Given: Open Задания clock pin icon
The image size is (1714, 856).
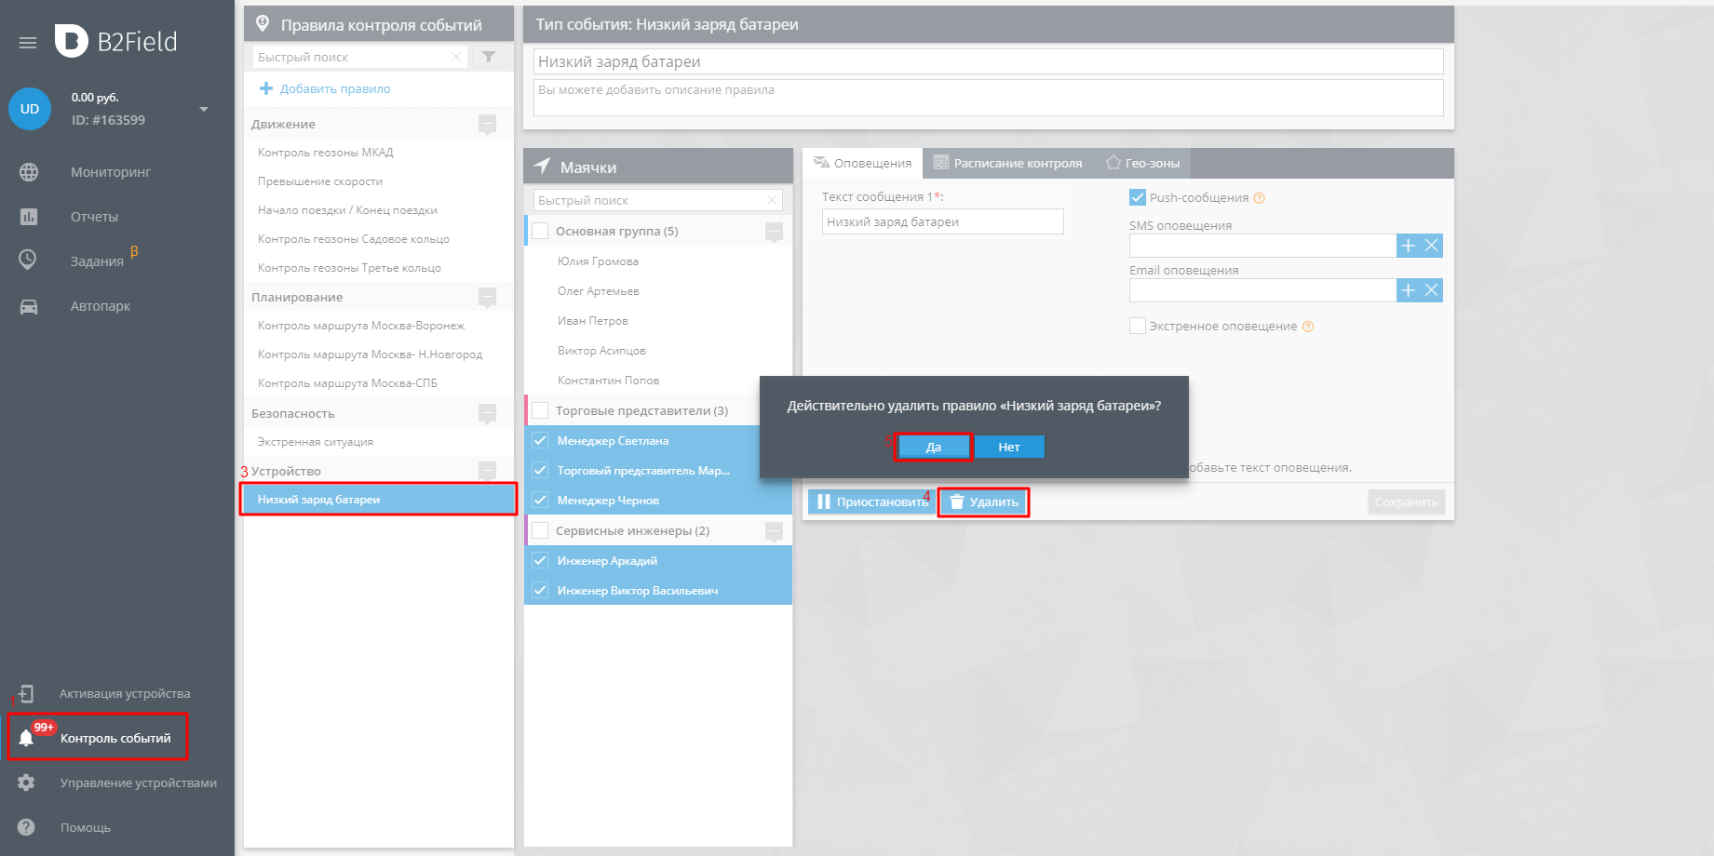Looking at the screenshot, I should click(x=28, y=261).
